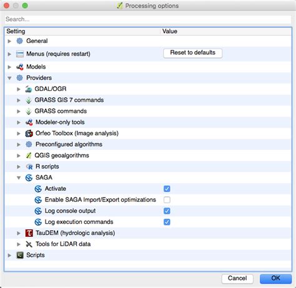The width and height of the screenshot is (296, 288).
Task: Expand the General settings group
Action: click(9, 41)
